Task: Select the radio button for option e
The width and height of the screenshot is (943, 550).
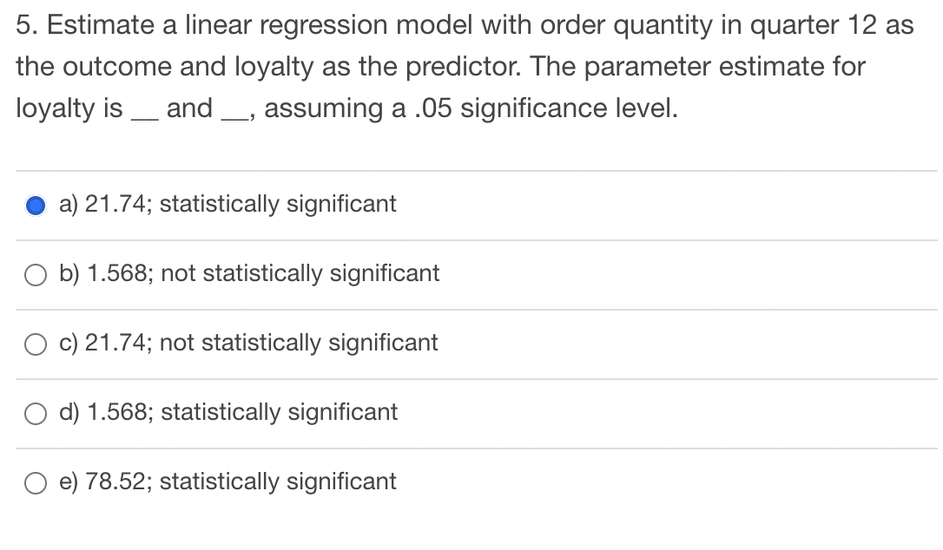Action: (x=35, y=483)
